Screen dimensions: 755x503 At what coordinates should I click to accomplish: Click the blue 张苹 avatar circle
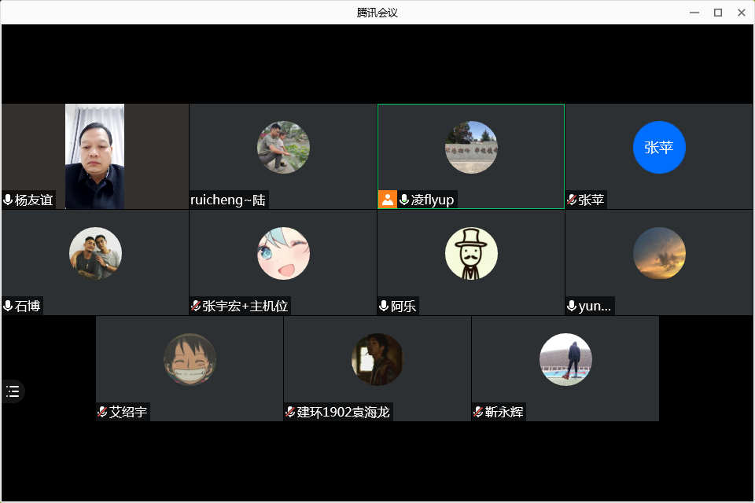tap(659, 147)
